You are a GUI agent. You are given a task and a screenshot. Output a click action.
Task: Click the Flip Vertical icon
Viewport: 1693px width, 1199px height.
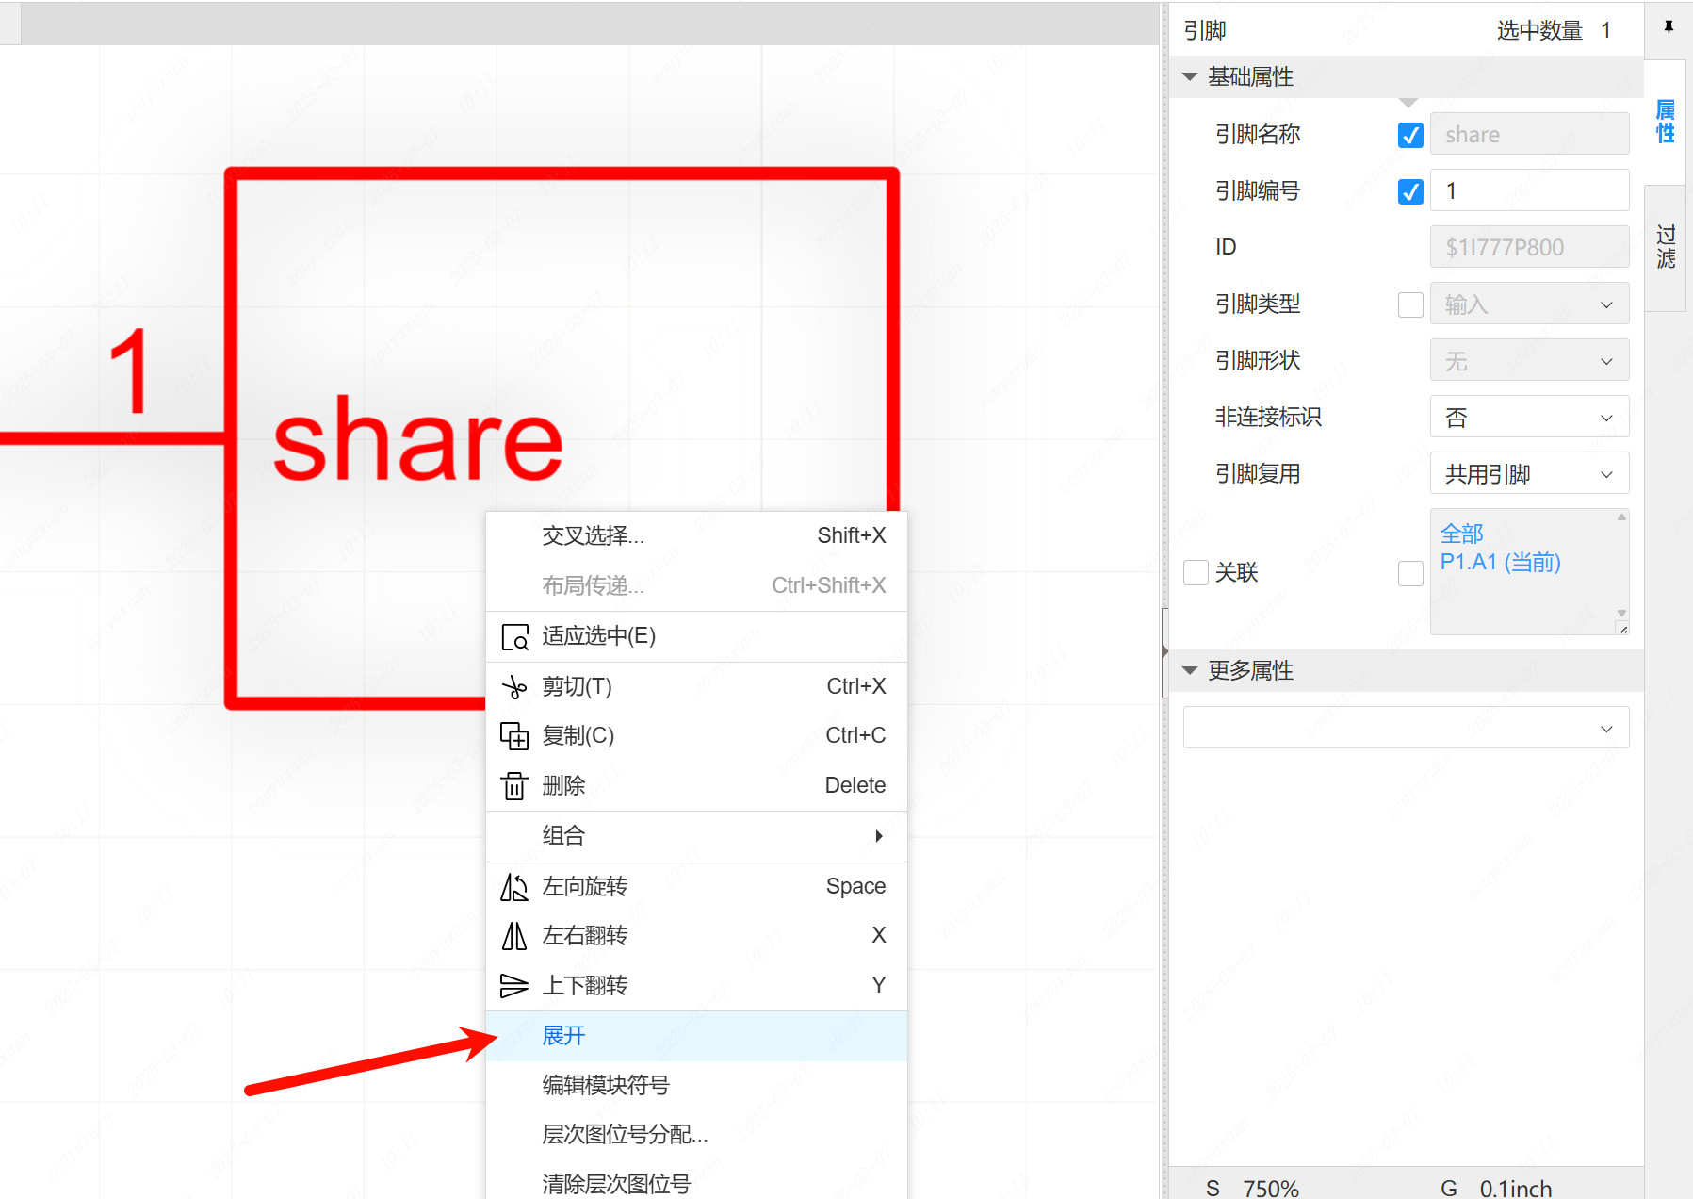point(513,986)
